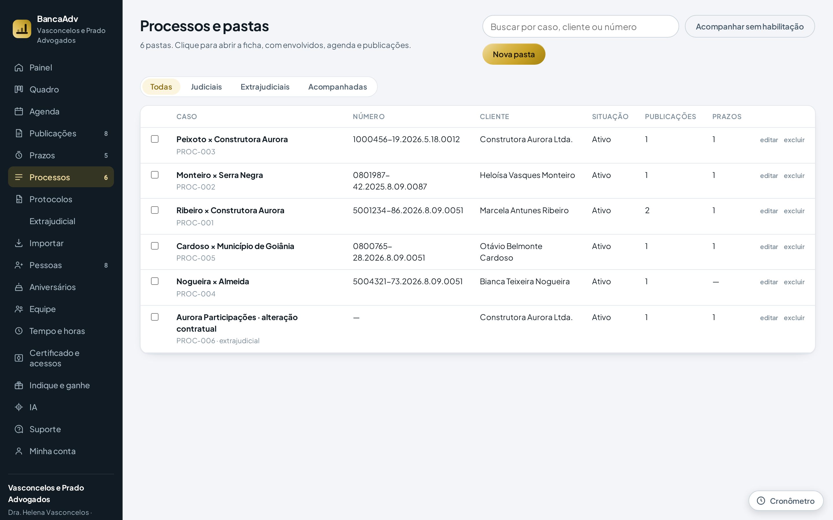Image resolution: width=833 pixels, height=520 pixels.
Task: Click the Indique e ganhe gift icon
Action: [x=19, y=385]
